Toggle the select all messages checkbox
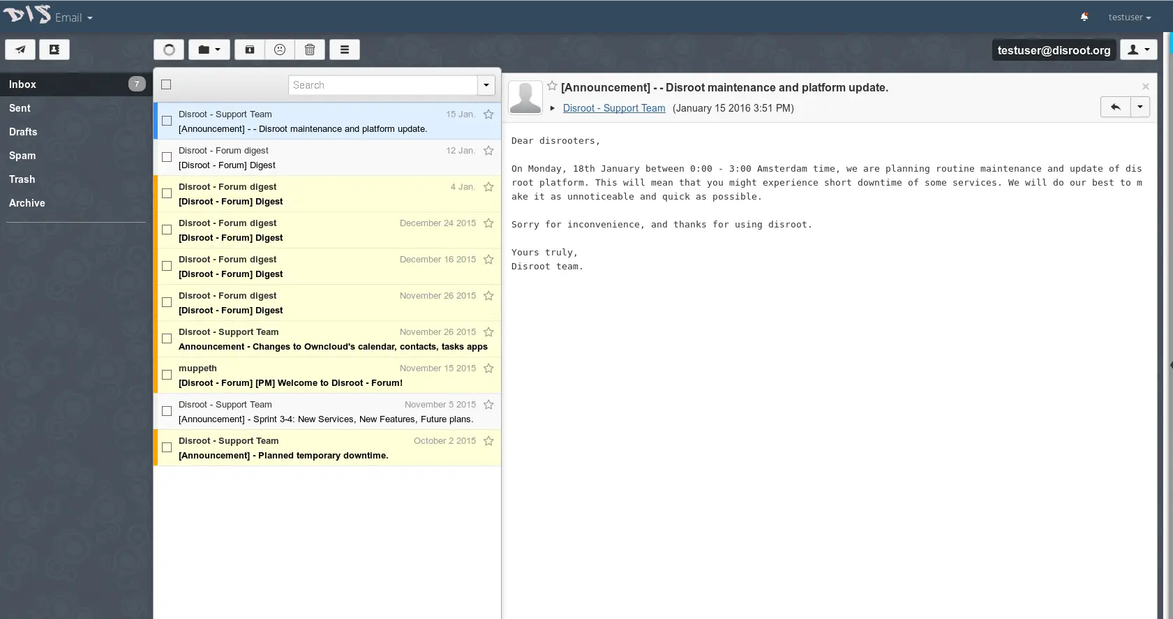1173x619 pixels. [x=166, y=84]
